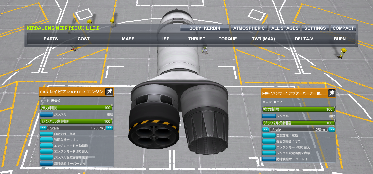This screenshot has width=373, height=174.
Task: Pin the RAPIER engine panel
Action: tap(109, 92)
